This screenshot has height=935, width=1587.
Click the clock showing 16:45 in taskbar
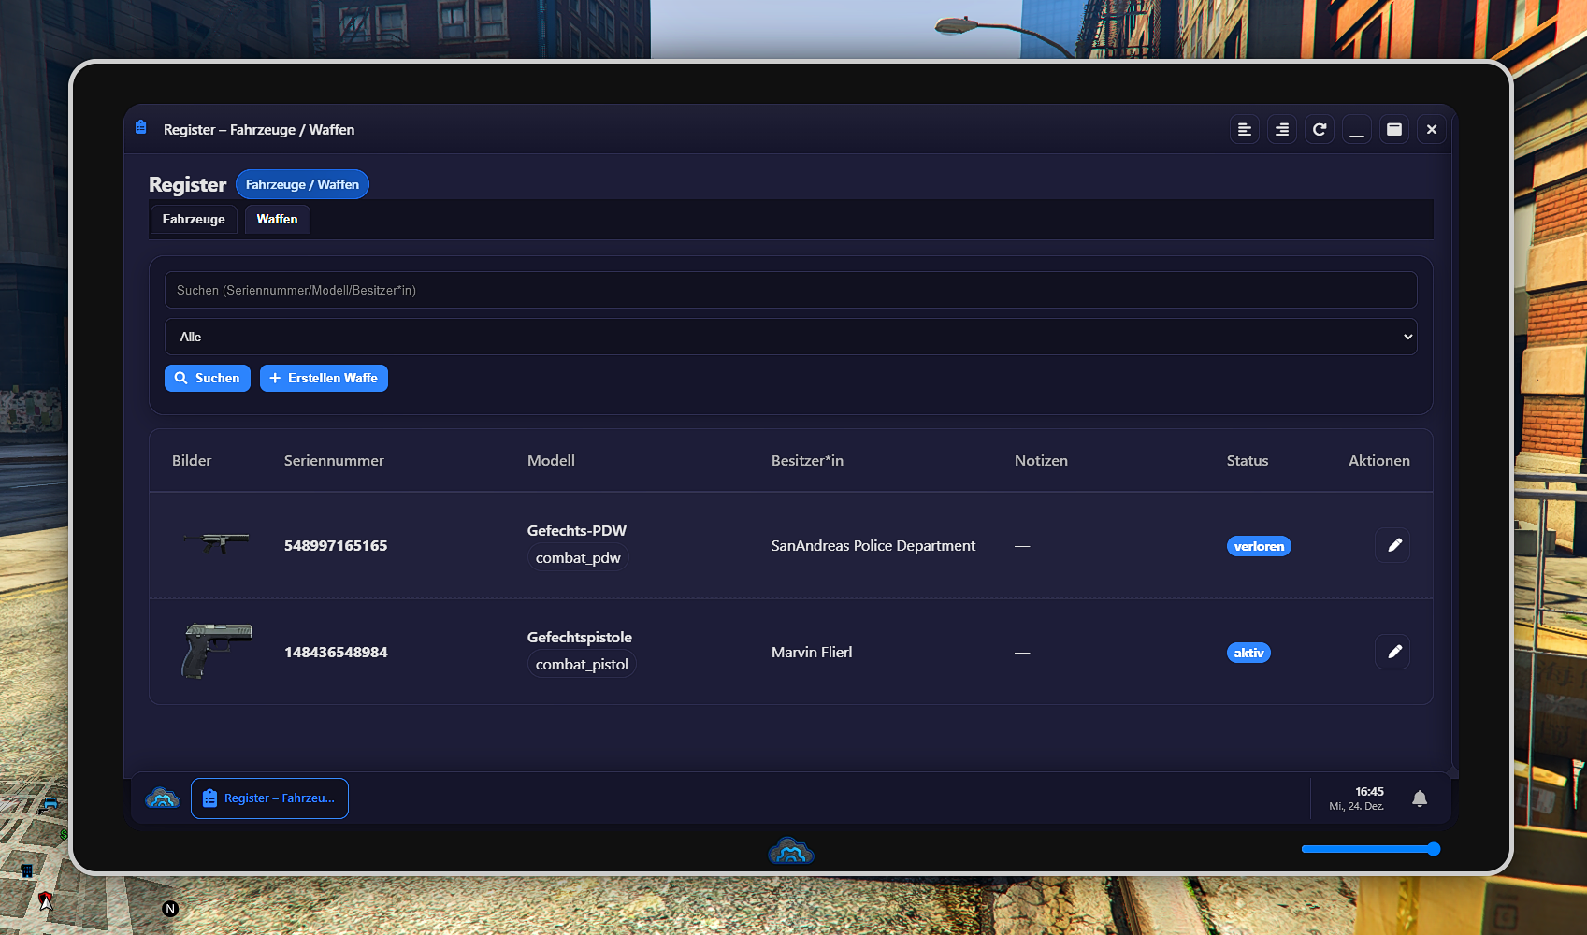1357,798
